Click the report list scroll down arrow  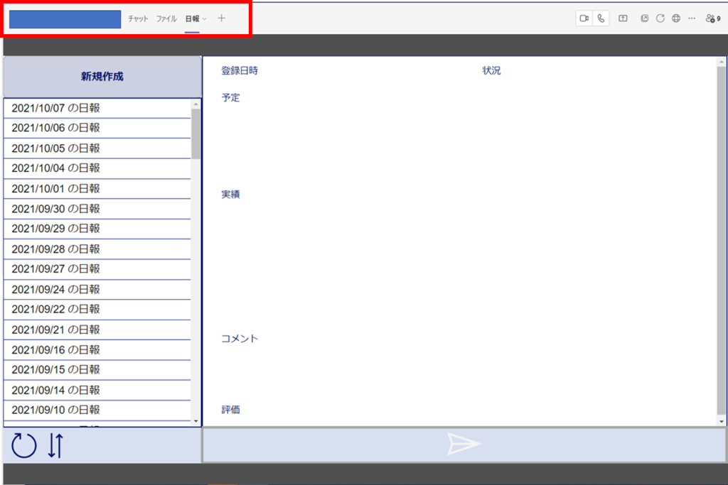point(196,420)
